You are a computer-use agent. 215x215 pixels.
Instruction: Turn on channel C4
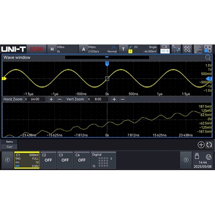[x=82, y=160]
